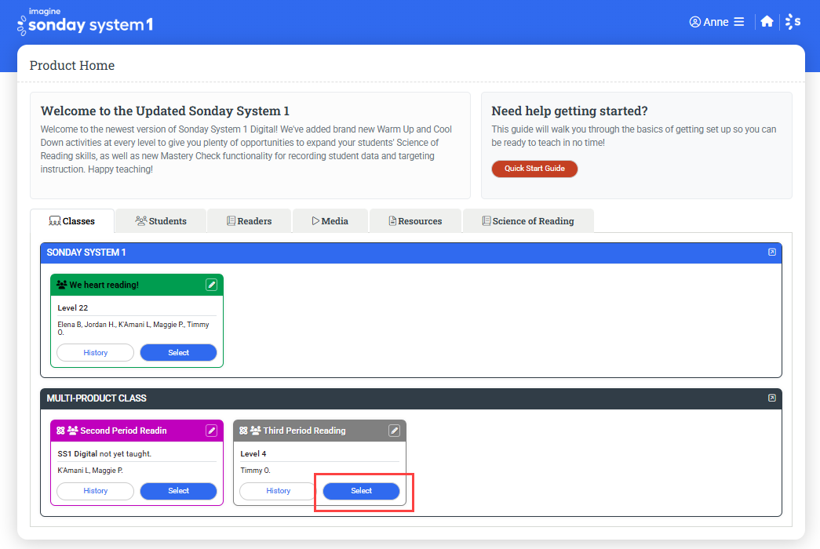The height and width of the screenshot is (549, 820).
Task: Edit the Third Period Reading class
Action: [x=394, y=431]
